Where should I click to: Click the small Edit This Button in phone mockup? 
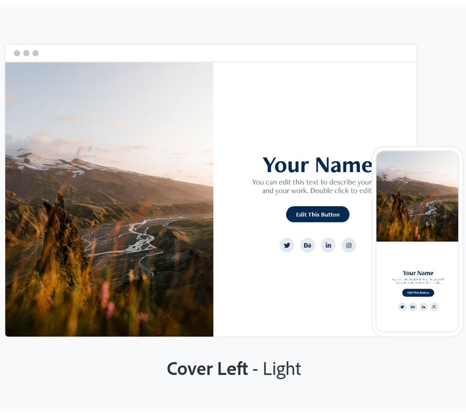pyautogui.click(x=418, y=293)
